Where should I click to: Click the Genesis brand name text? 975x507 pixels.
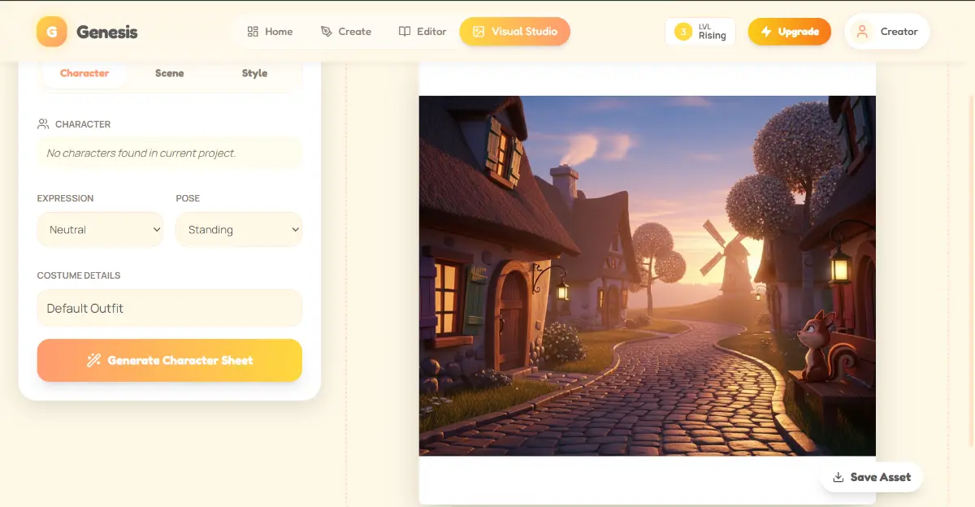click(x=107, y=32)
